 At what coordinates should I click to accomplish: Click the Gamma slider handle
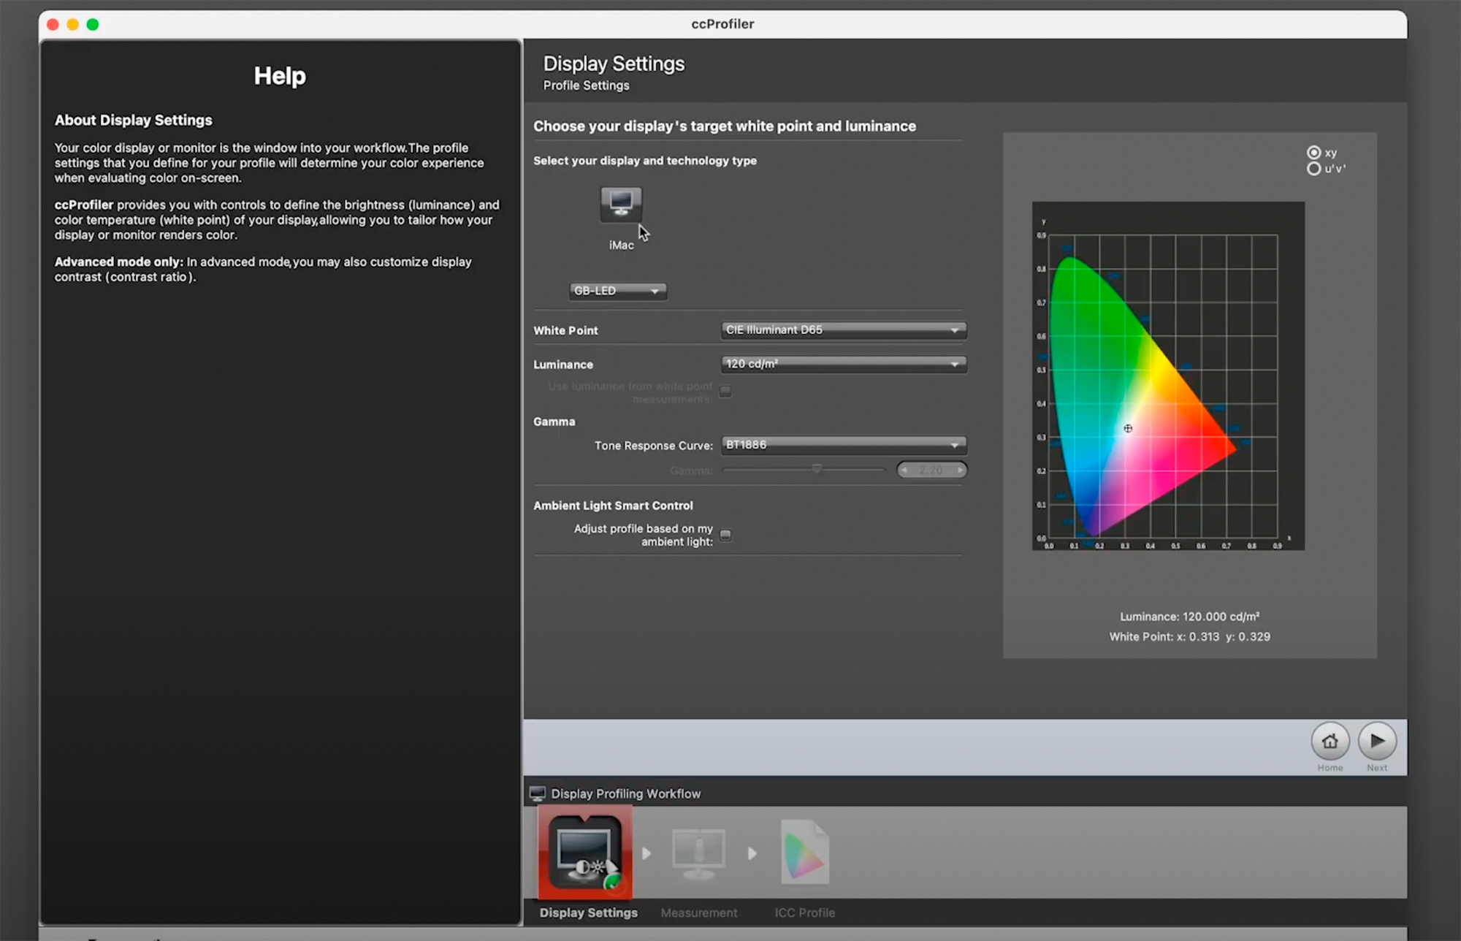(x=817, y=470)
